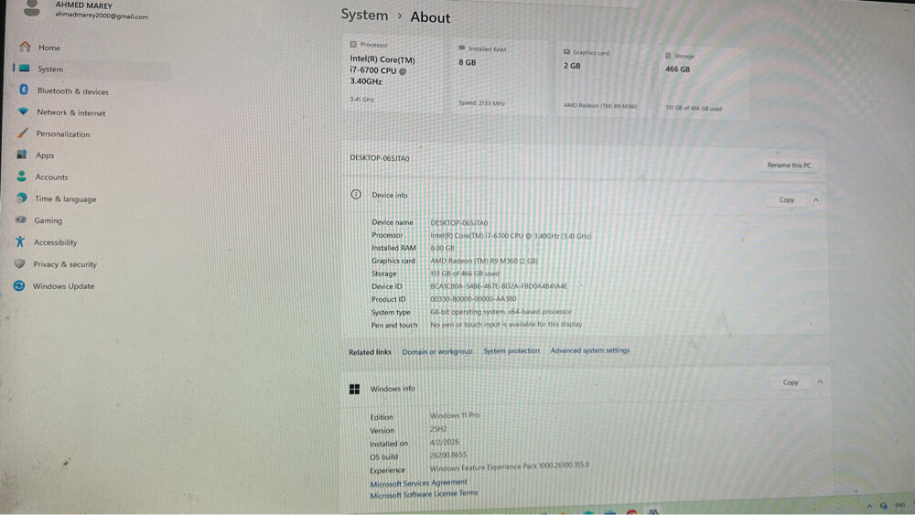The width and height of the screenshot is (915, 515).
Task: Open Advanced system settings link
Action: pyautogui.click(x=590, y=350)
